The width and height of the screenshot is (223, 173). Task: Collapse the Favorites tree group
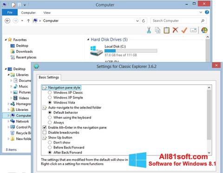[x=6, y=40]
